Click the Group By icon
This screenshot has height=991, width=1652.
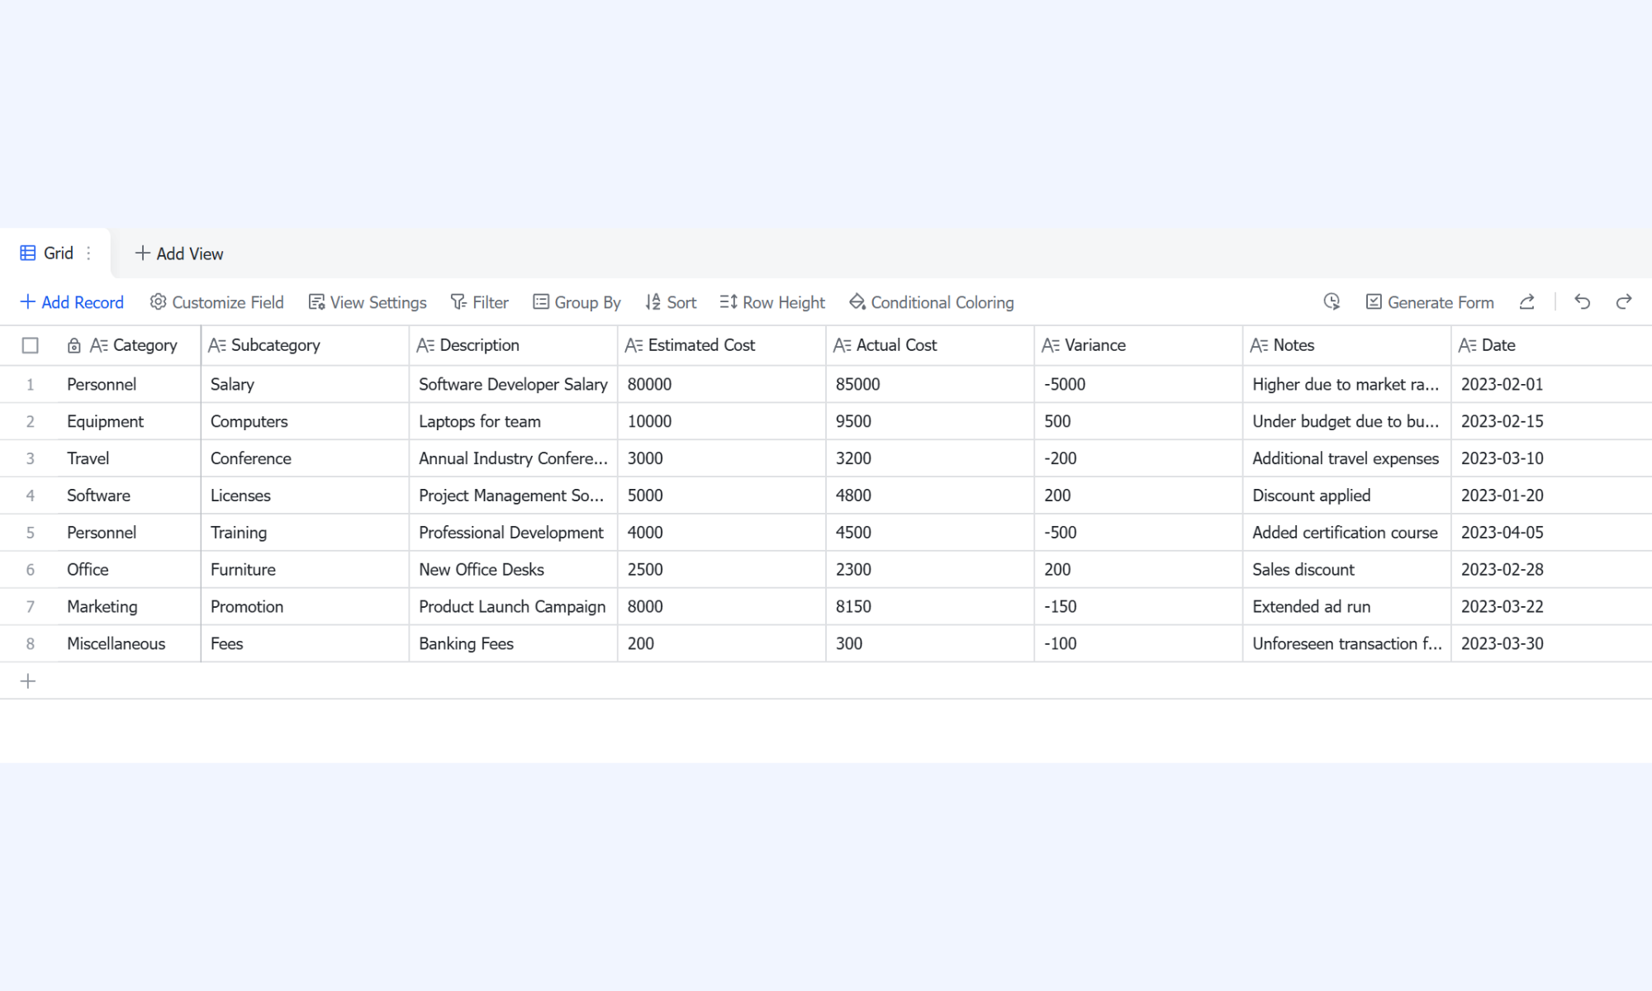click(x=541, y=302)
